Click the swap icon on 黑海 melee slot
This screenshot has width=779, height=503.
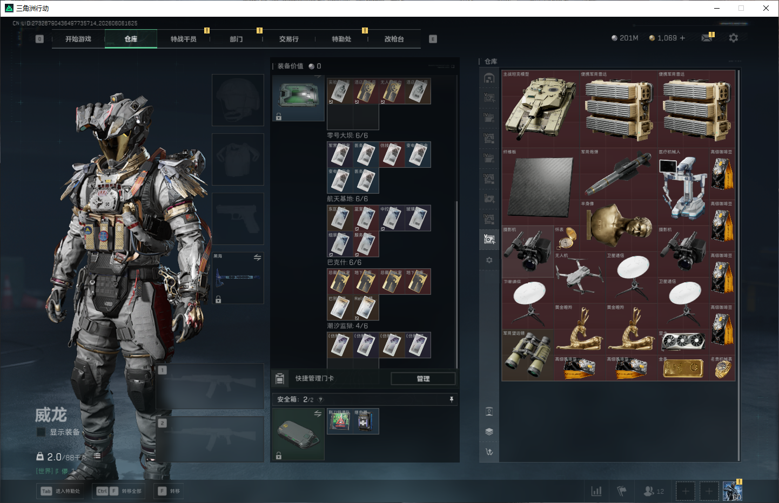click(x=257, y=257)
